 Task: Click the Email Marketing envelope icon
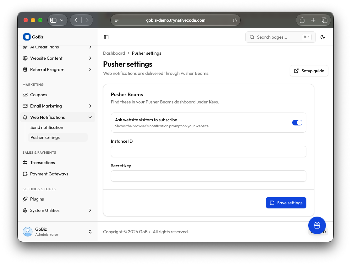pos(25,106)
